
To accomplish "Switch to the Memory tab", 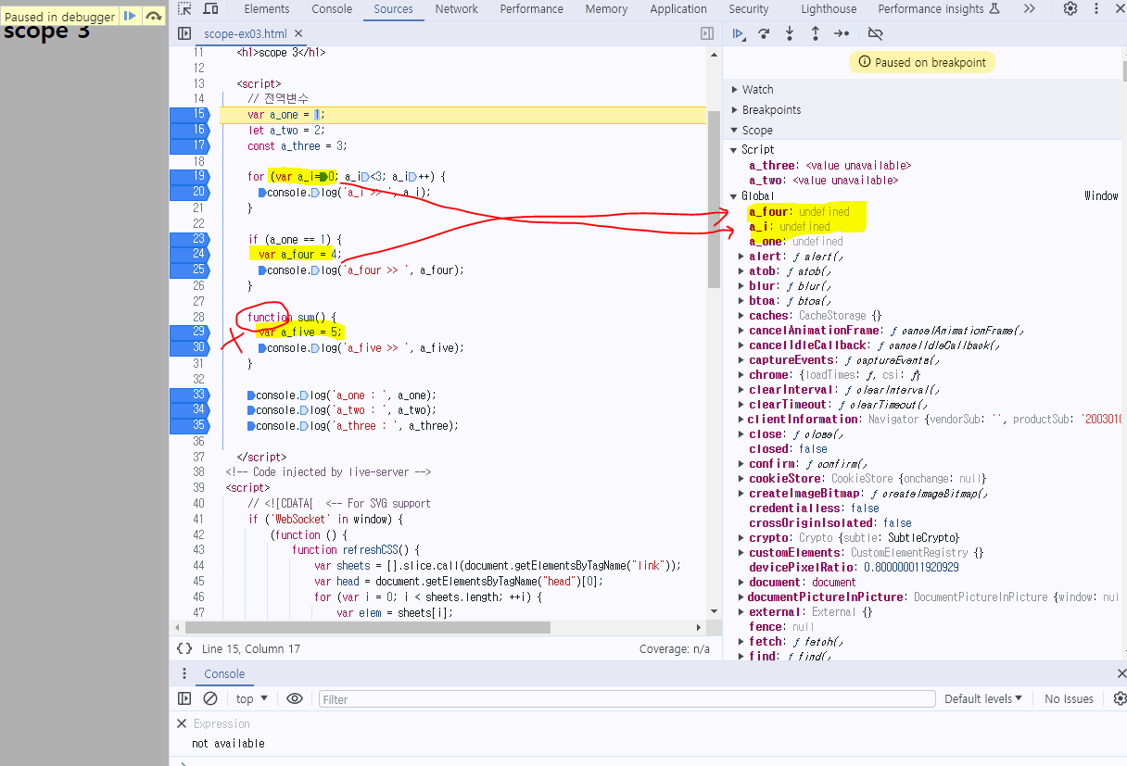I will tap(606, 8).
